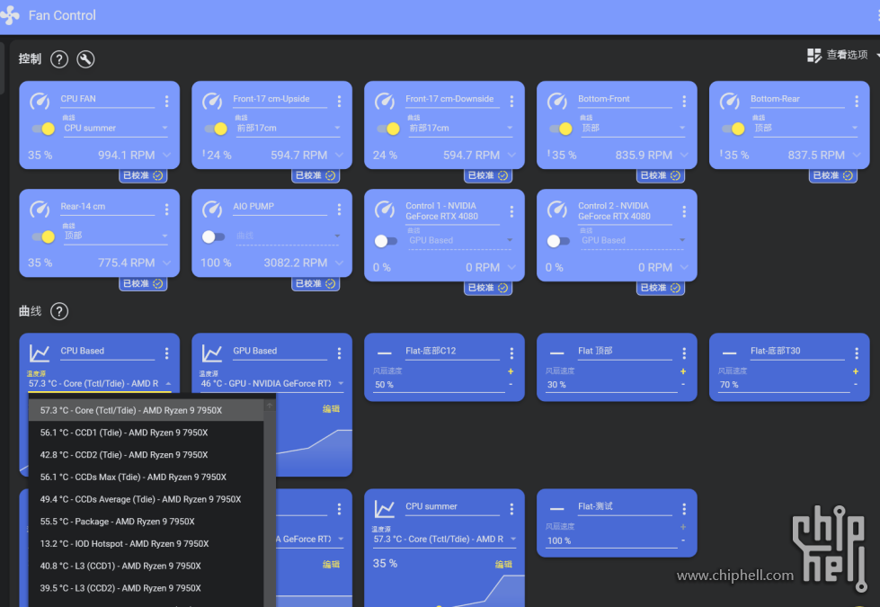Increase Flat-底部C12 fan speed with plus
This screenshot has height=607, width=880.
(x=511, y=371)
